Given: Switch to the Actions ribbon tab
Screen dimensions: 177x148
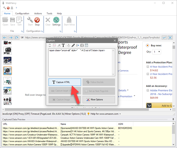Looking at the screenshot, I should 38,13.
